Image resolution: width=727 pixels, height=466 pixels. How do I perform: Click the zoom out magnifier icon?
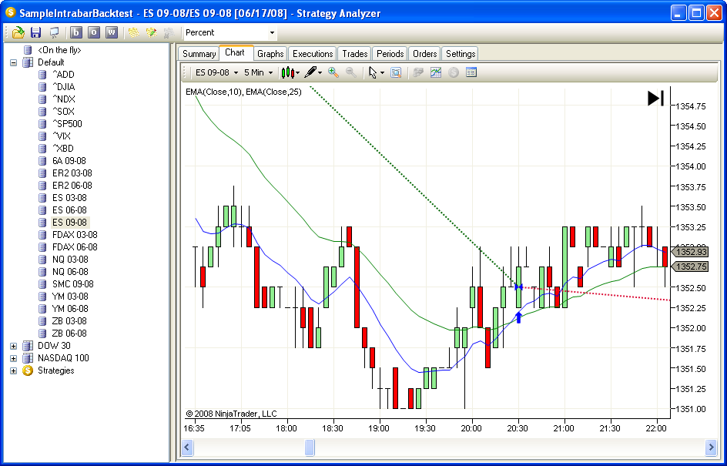click(x=351, y=72)
